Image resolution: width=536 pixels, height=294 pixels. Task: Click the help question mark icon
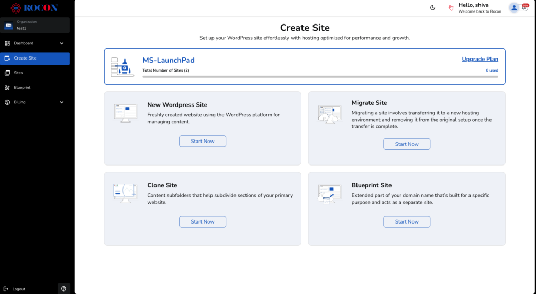tap(64, 289)
